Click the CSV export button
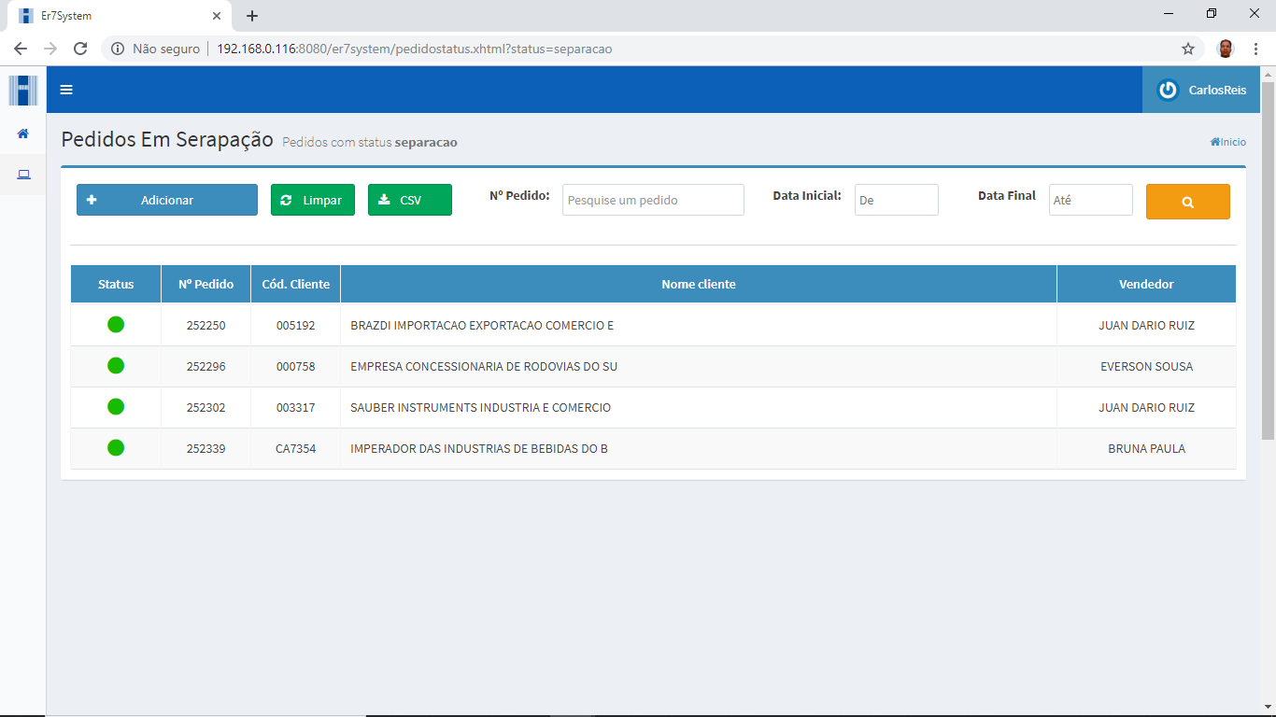This screenshot has height=717, width=1276. click(x=410, y=200)
